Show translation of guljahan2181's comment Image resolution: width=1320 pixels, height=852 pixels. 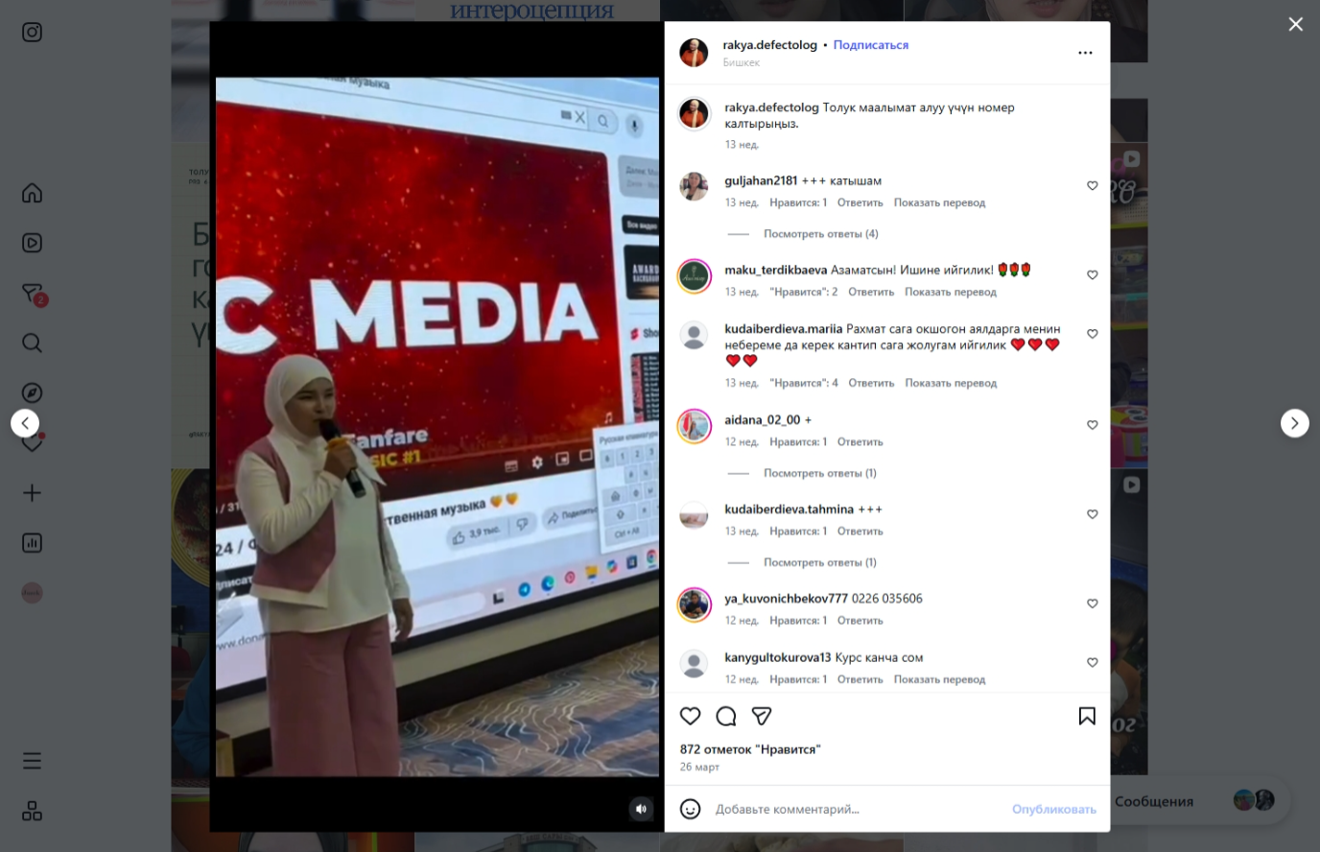[x=939, y=202]
